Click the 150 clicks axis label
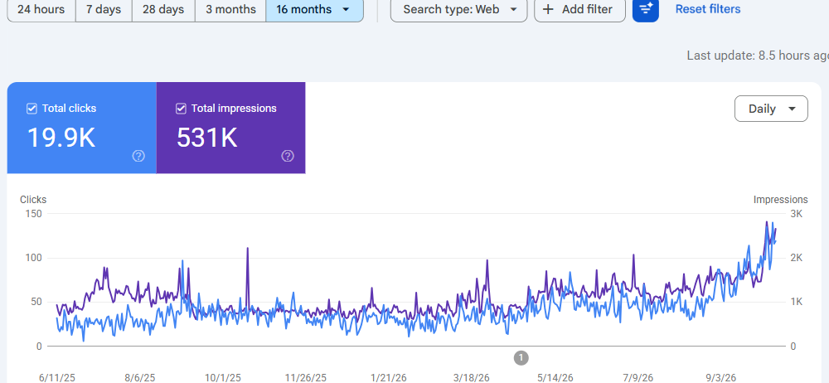Screen dimensions: 829x383 [x=33, y=214]
